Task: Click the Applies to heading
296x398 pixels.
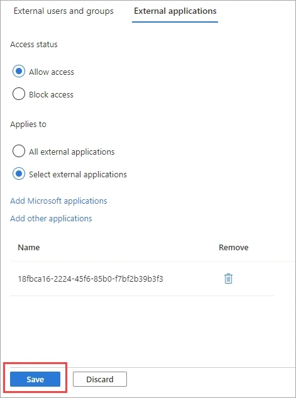Action: pos(28,124)
